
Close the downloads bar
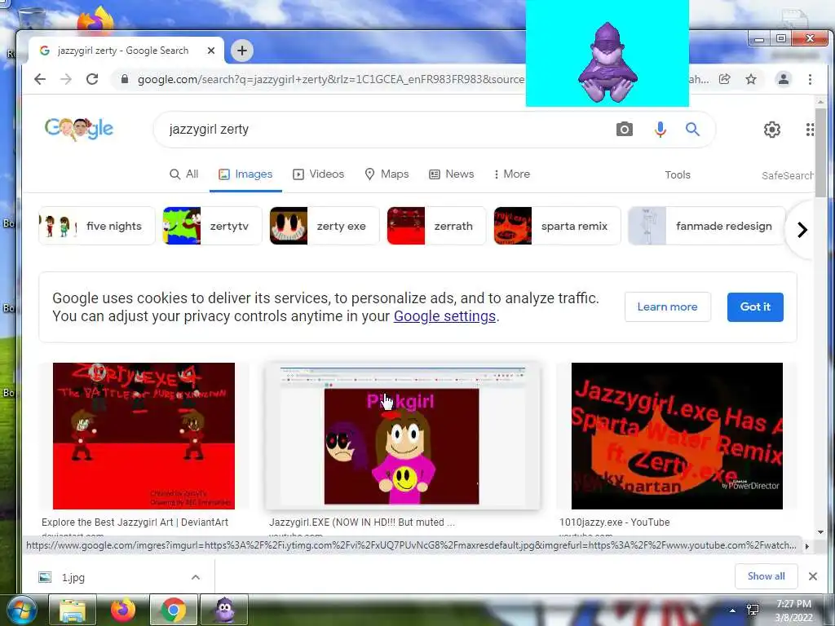pyautogui.click(x=813, y=576)
